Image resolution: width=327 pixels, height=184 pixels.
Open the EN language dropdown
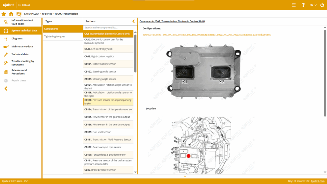(x=313, y=5)
